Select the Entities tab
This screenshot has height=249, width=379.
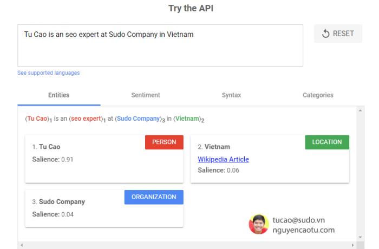58,95
